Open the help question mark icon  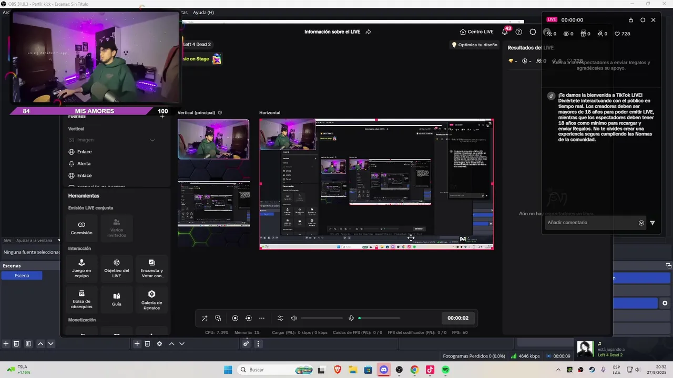(x=519, y=32)
